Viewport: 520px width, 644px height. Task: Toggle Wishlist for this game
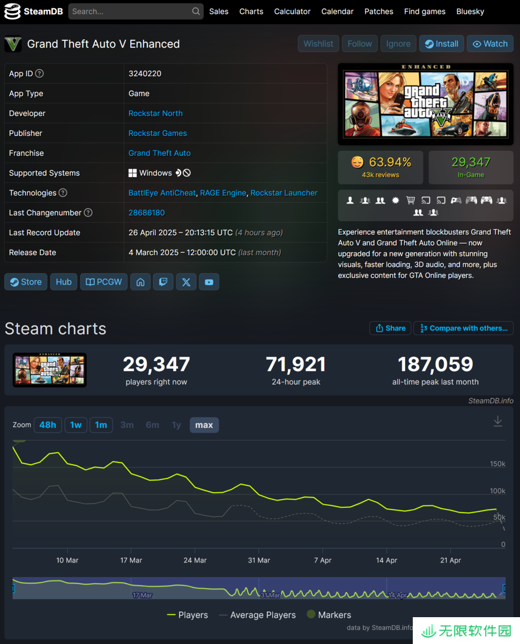coord(318,44)
